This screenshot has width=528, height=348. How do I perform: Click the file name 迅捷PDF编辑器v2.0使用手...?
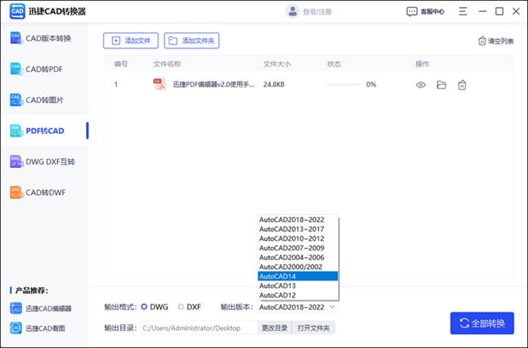[x=213, y=84]
